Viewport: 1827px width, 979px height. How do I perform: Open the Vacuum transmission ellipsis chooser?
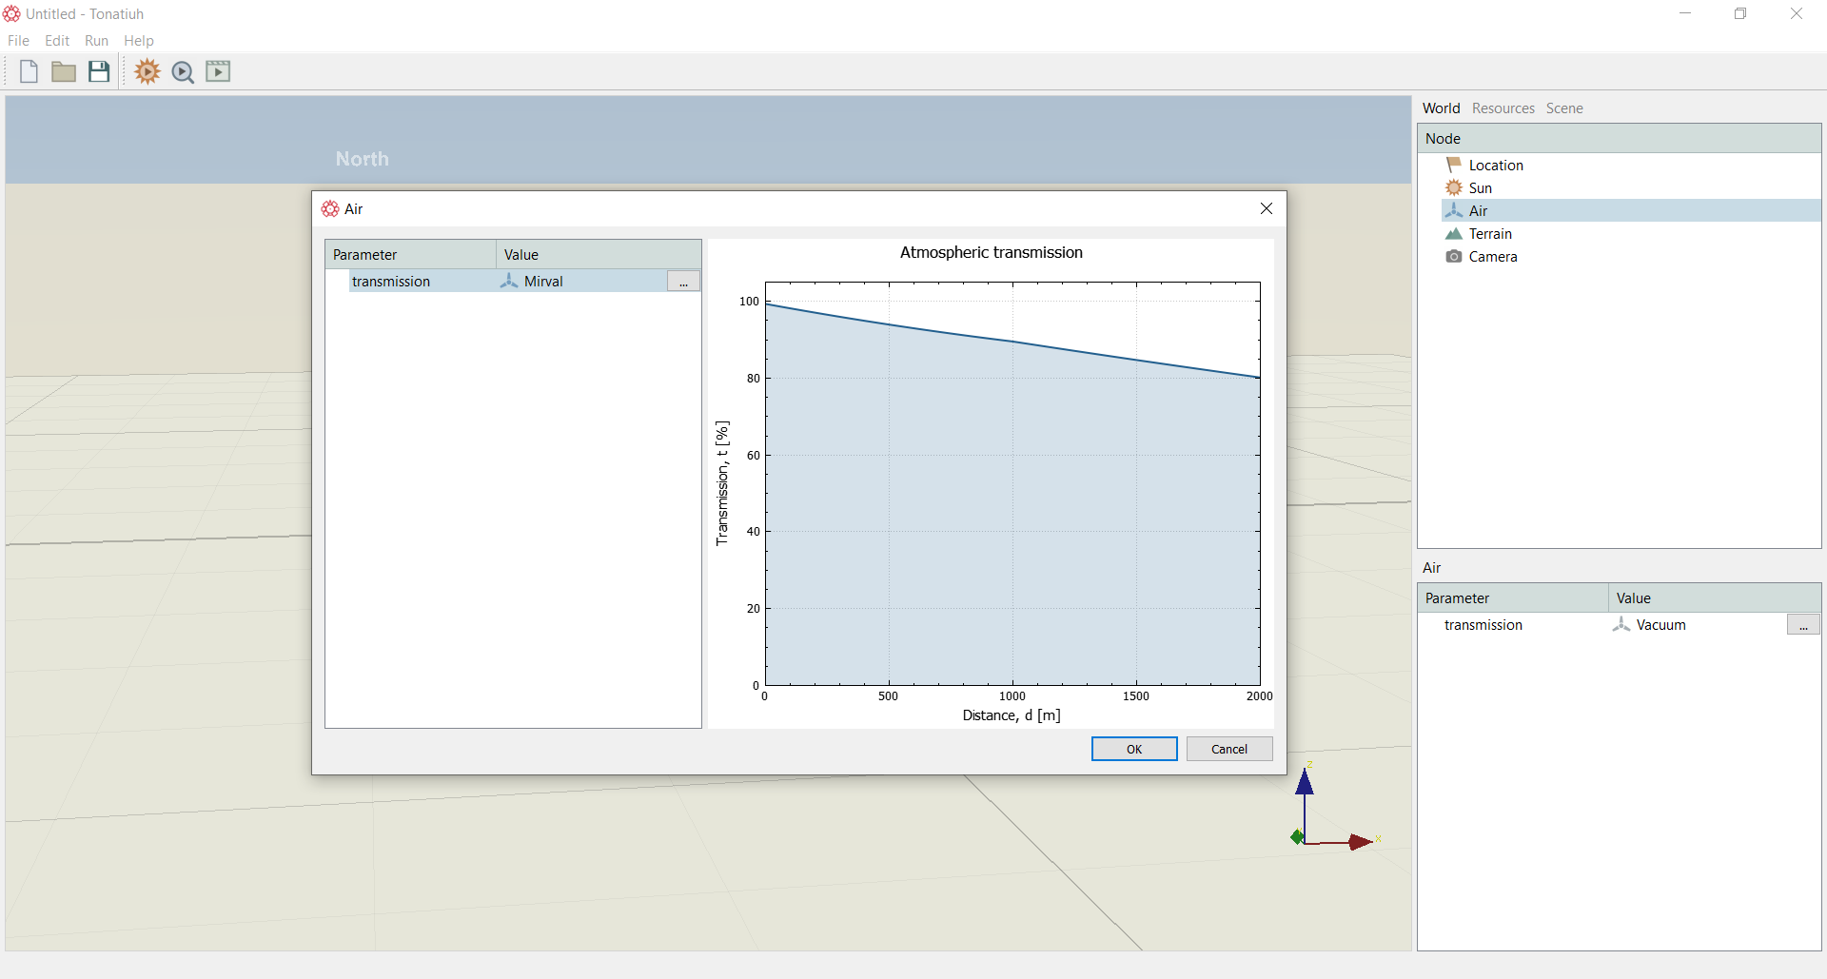click(x=1803, y=625)
